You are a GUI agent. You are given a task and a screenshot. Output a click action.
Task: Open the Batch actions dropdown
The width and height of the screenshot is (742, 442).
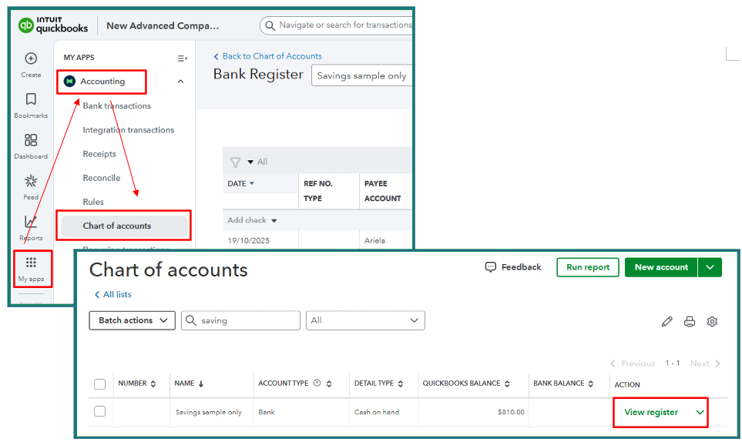coord(132,320)
